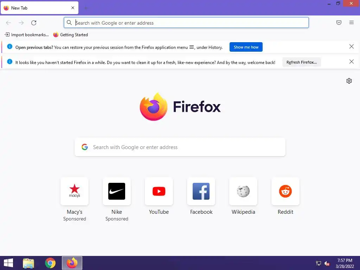Open new tab page settings gear
This screenshot has width=360, height=270.
click(x=349, y=81)
